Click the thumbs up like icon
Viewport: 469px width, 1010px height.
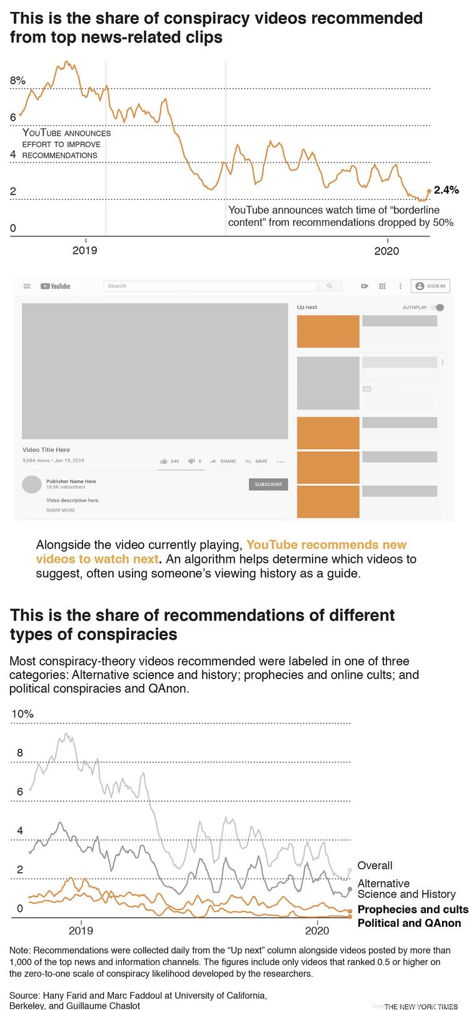click(x=164, y=462)
